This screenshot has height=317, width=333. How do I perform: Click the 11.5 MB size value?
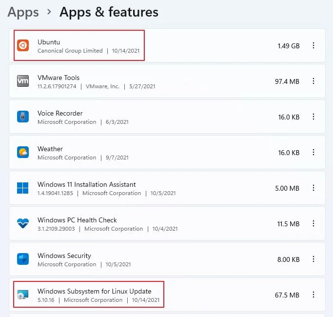[x=289, y=224]
